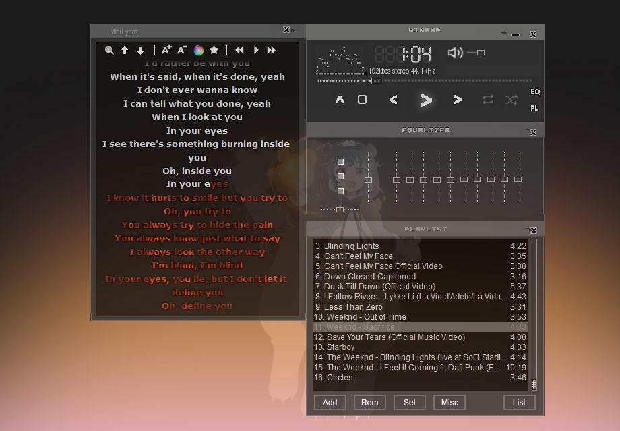The height and width of the screenshot is (431, 620).
Task: Select track 8. I Follow Rivers
Action: [421, 296]
